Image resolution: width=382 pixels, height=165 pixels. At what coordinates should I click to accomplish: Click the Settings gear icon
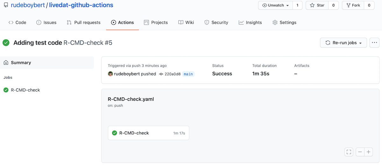pyautogui.click(x=275, y=22)
